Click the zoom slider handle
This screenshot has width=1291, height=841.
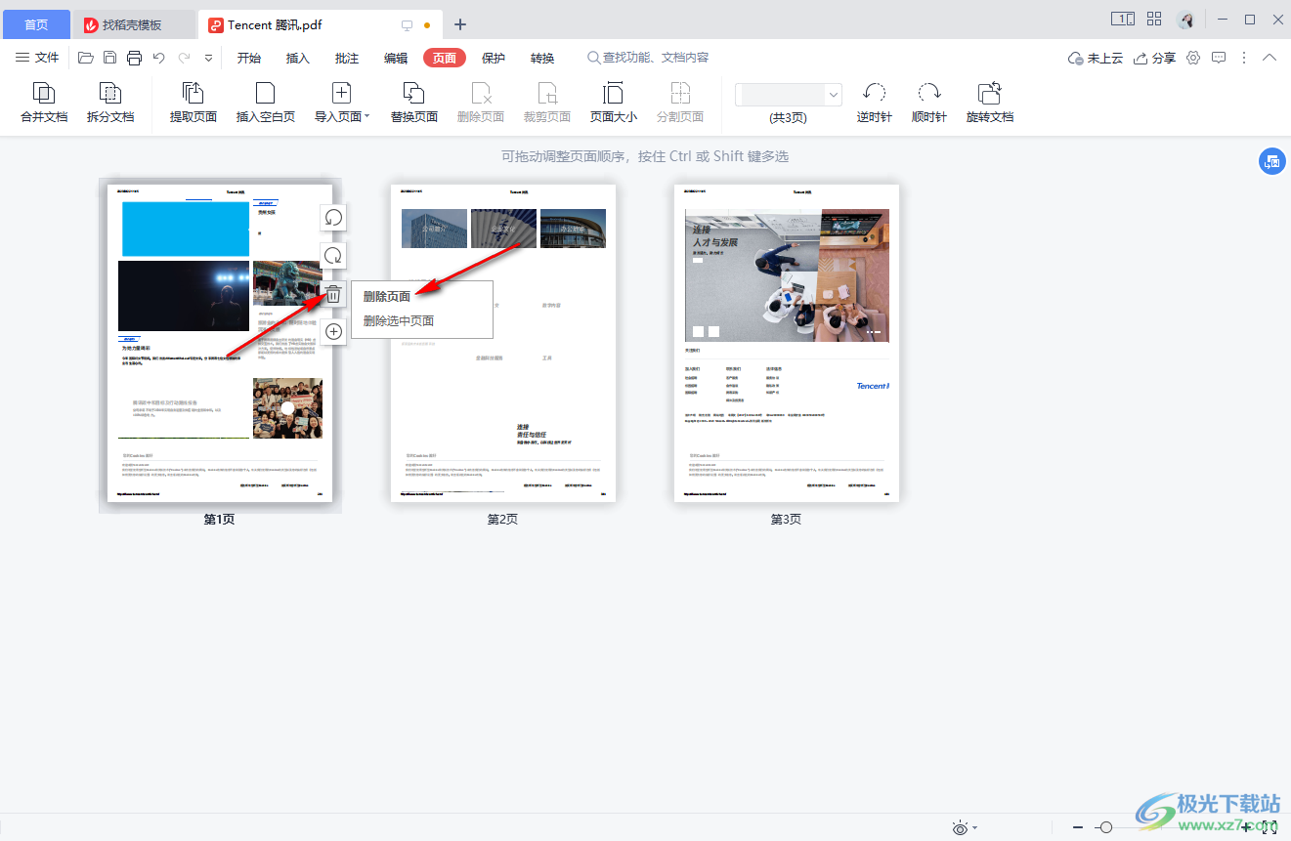point(1105,827)
